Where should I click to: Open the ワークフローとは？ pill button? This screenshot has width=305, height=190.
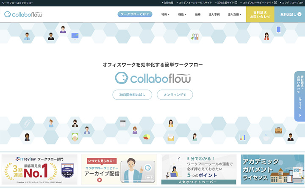[135, 14]
